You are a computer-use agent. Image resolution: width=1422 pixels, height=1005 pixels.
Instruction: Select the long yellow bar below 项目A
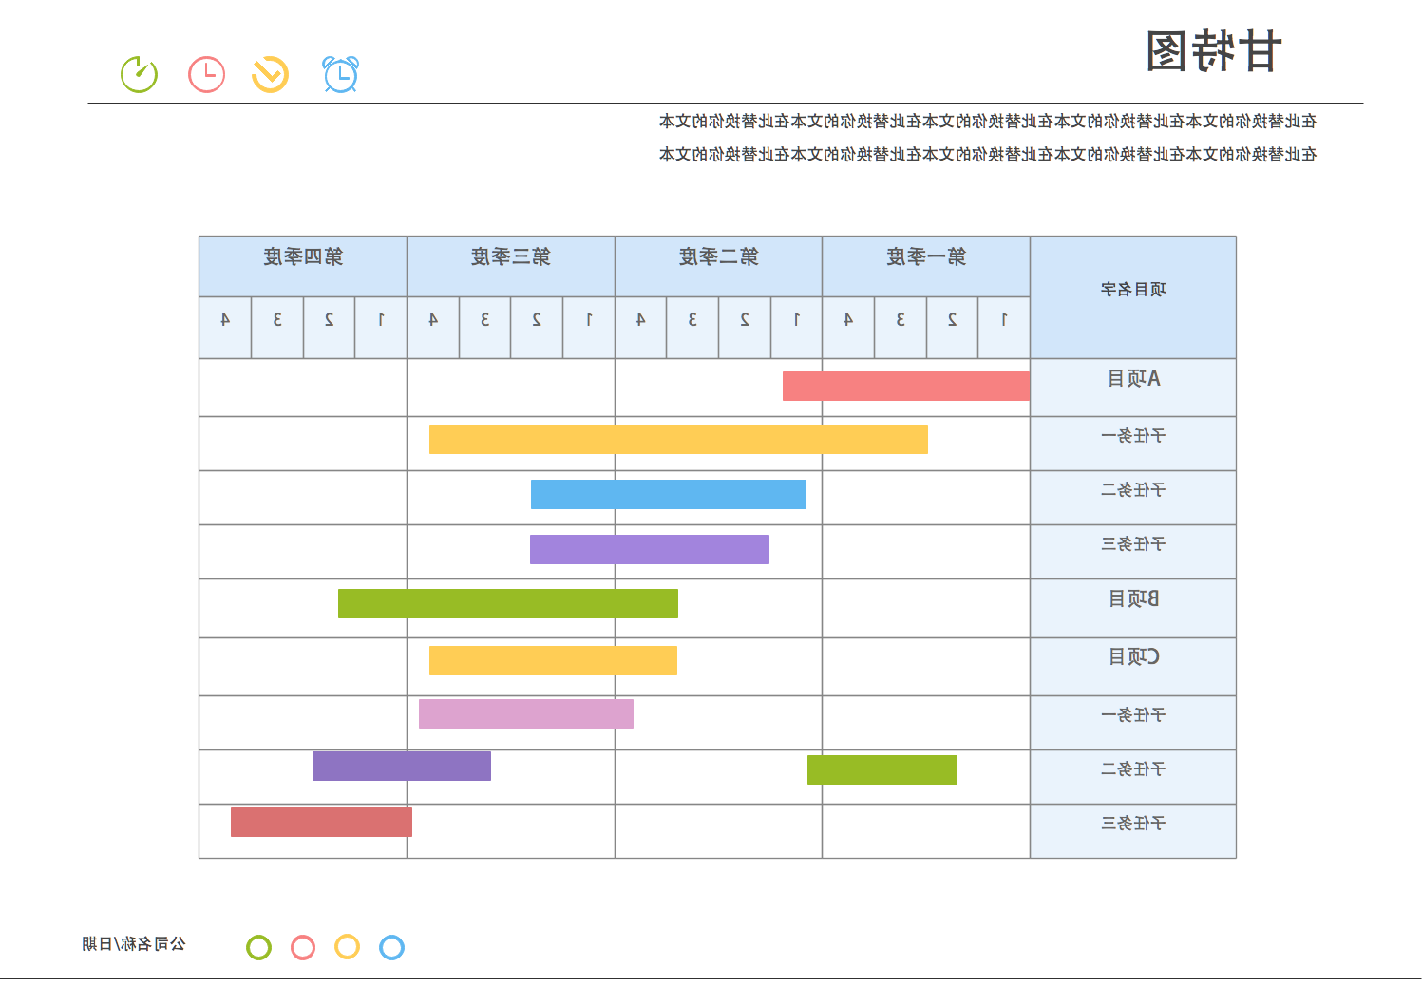[x=678, y=439]
